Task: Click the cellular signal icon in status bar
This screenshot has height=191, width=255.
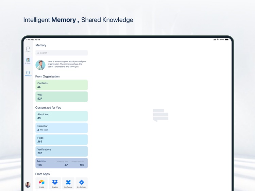Action: pyautogui.click(x=215, y=39)
